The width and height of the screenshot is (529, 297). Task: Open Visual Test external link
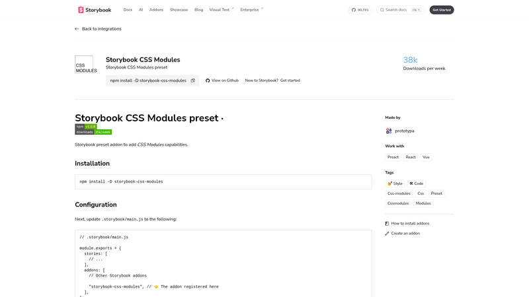pos(222,10)
